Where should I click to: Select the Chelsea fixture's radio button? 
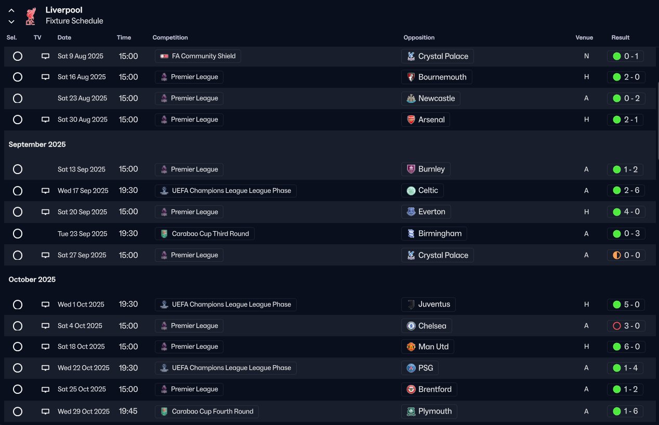(x=18, y=326)
